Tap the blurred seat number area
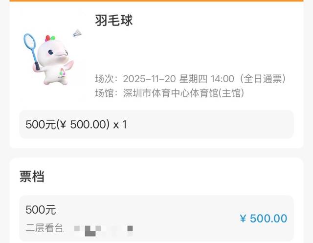Screen dimensions: 313x243 104,230
